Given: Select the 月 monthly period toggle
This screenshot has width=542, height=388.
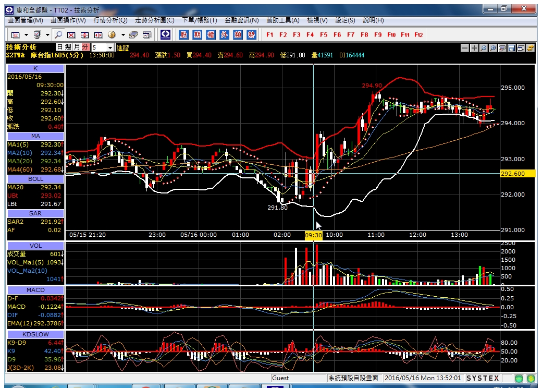Looking at the screenshot, I should click(x=77, y=47).
